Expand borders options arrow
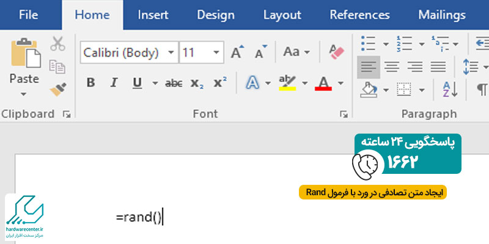This screenshot has width=489, height=244. pyautogui.click(x=422, y=90)
